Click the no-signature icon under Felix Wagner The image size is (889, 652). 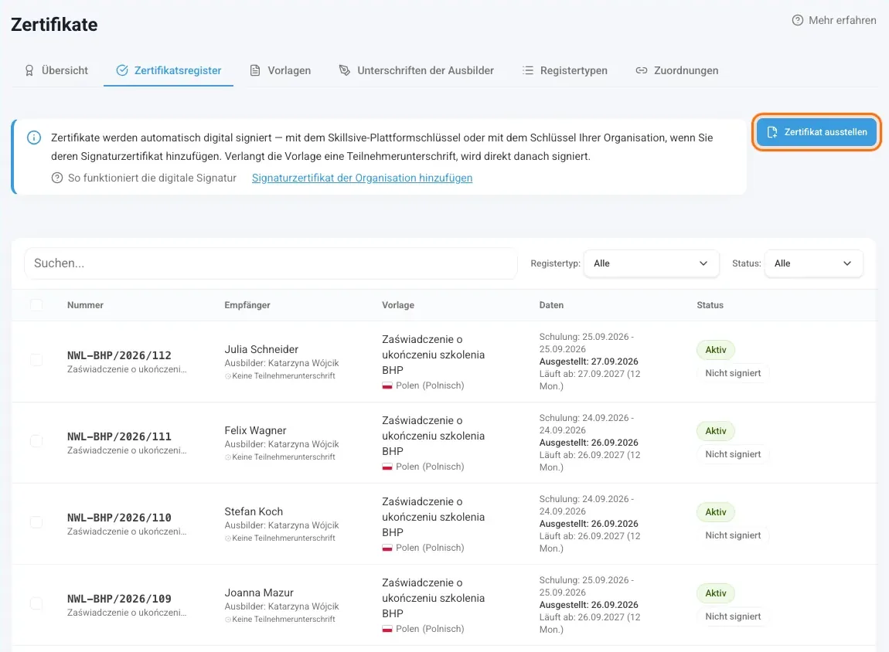pos(228,457)
